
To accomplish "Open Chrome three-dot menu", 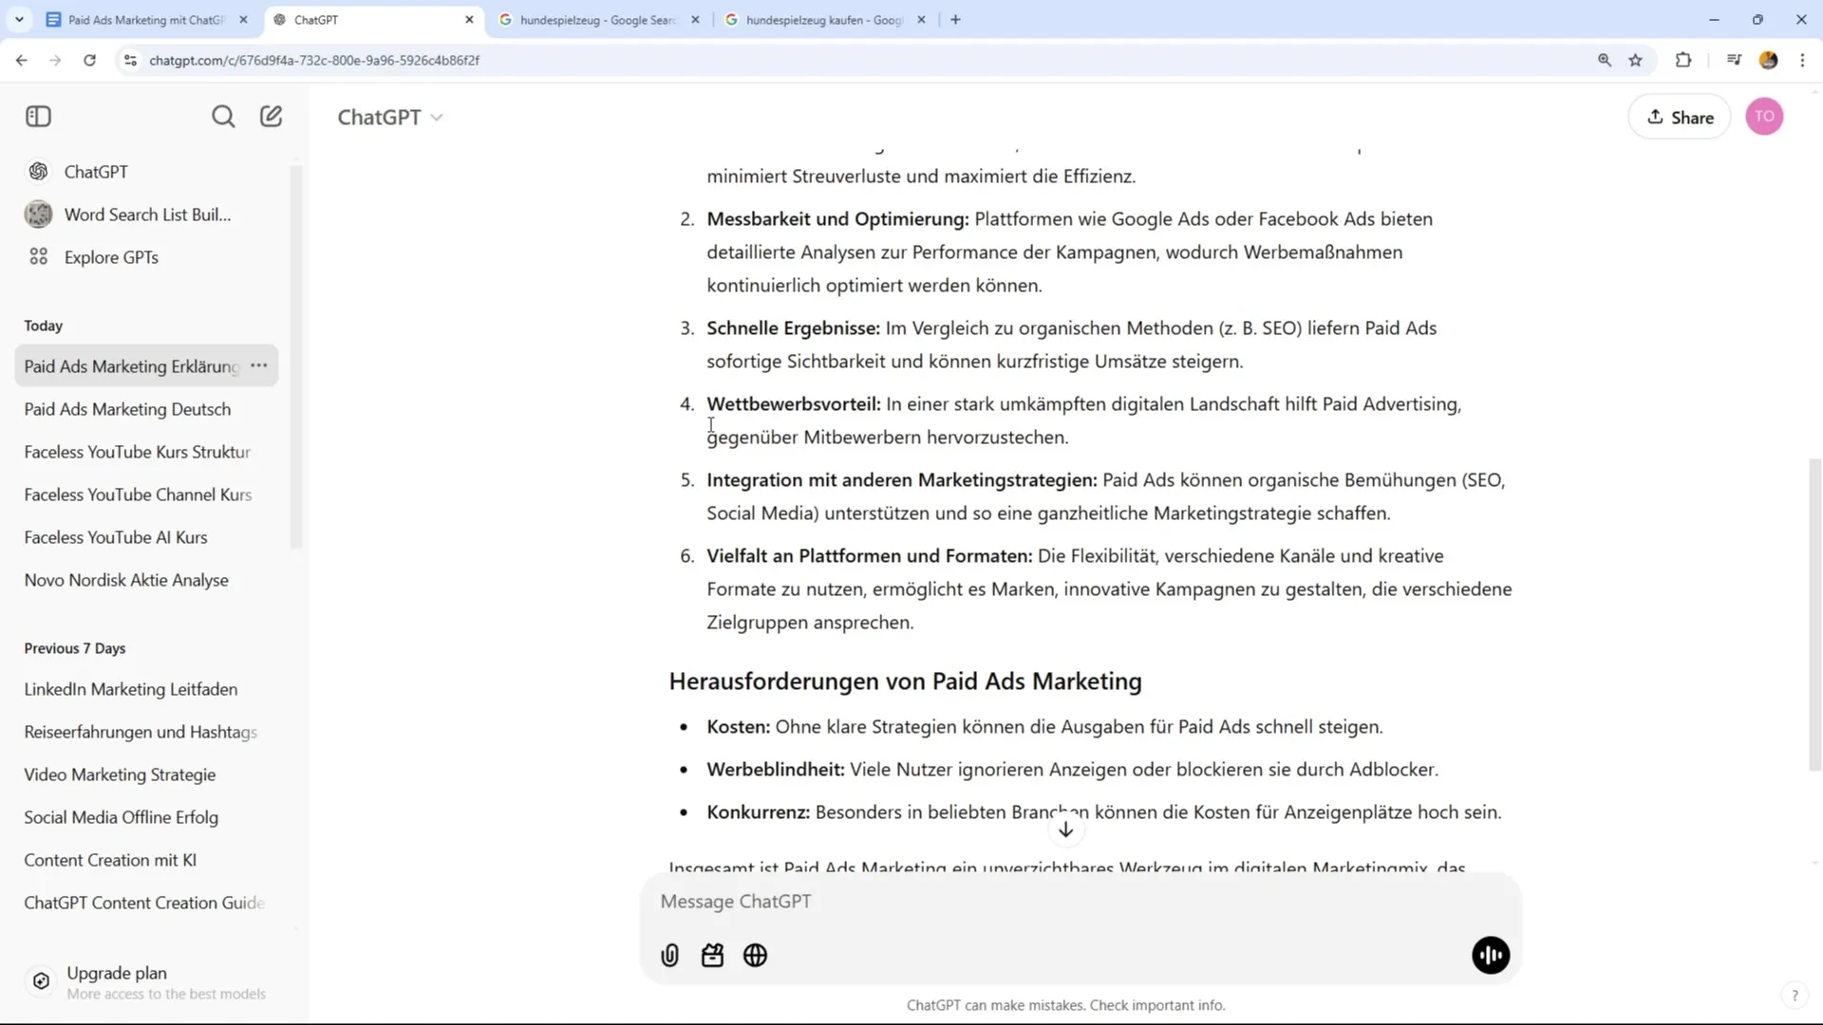I will [1802, 60].
